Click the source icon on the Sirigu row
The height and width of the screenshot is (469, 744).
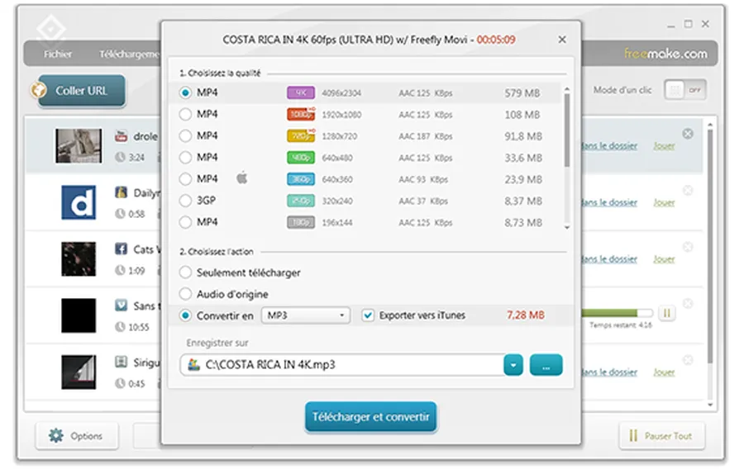click(x=121, y=362)
